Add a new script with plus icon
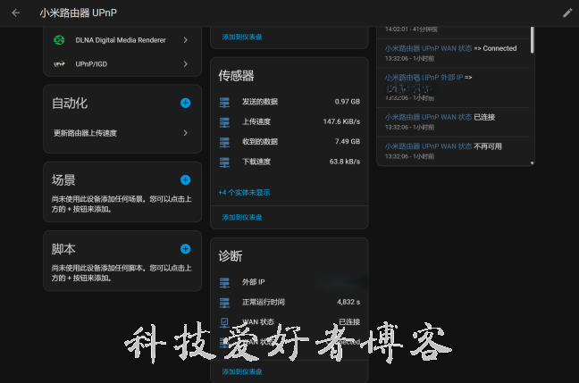The height and width of the screenshot is (383, 579). (x=185, y=249)
